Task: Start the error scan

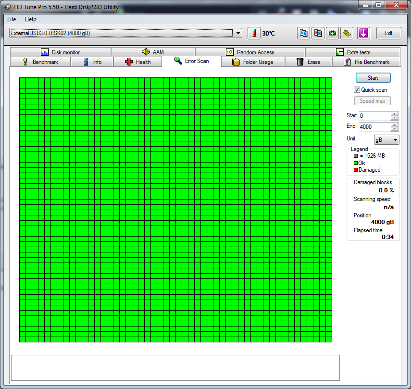Action: click(x=373, y=78)
